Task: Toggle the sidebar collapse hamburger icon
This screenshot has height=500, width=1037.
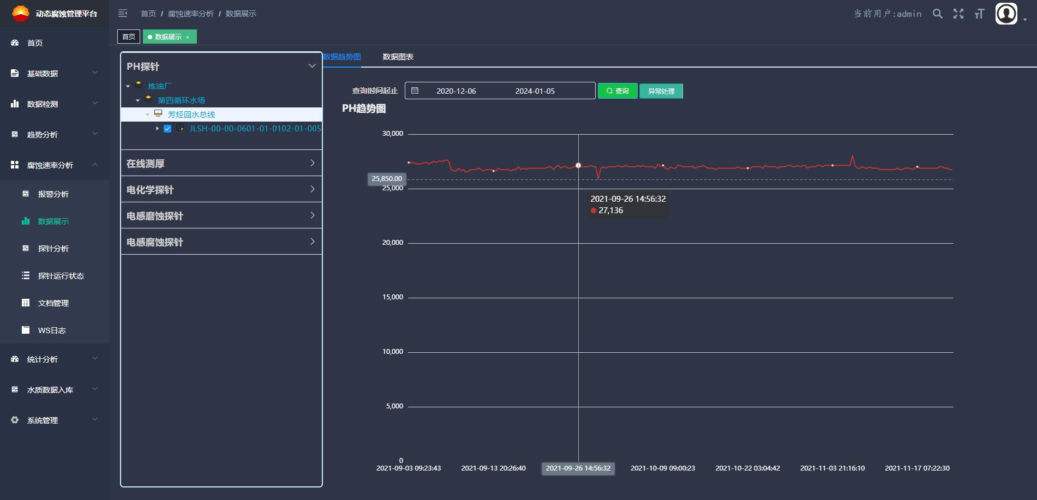Action: coord(123,13)
